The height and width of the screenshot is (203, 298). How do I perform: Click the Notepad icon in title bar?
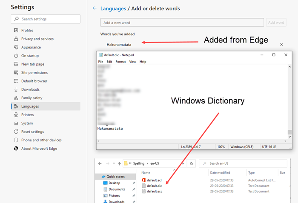[x=101, y=55]
